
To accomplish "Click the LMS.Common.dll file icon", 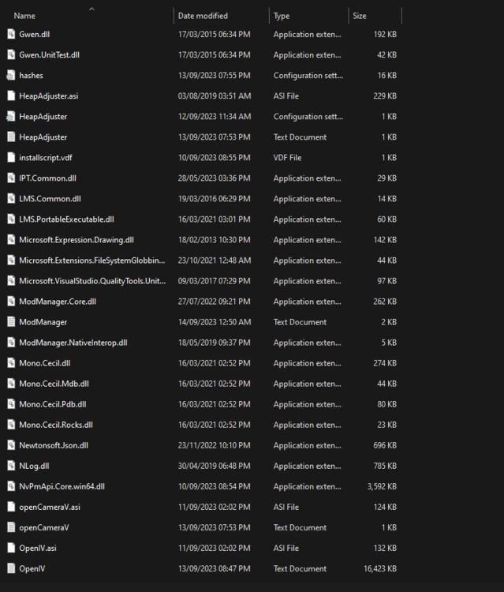I will pyautogui.click(x=11, y=199).
